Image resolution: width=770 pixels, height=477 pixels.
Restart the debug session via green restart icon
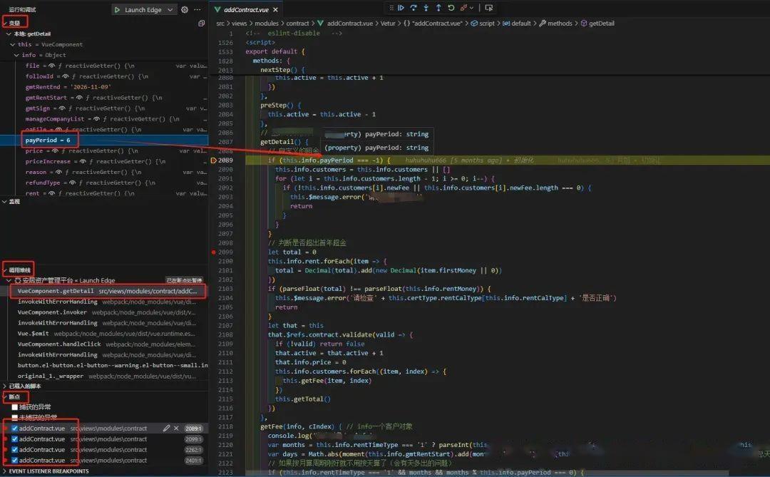(451, 7)
